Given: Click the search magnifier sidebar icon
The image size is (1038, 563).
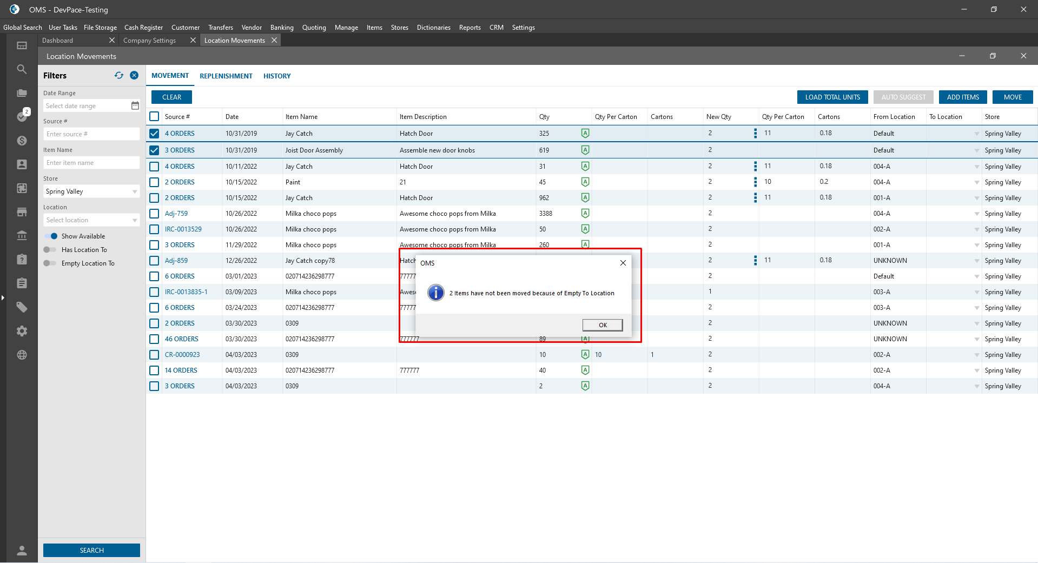Looking at the screenshot, I should (22, 69).
